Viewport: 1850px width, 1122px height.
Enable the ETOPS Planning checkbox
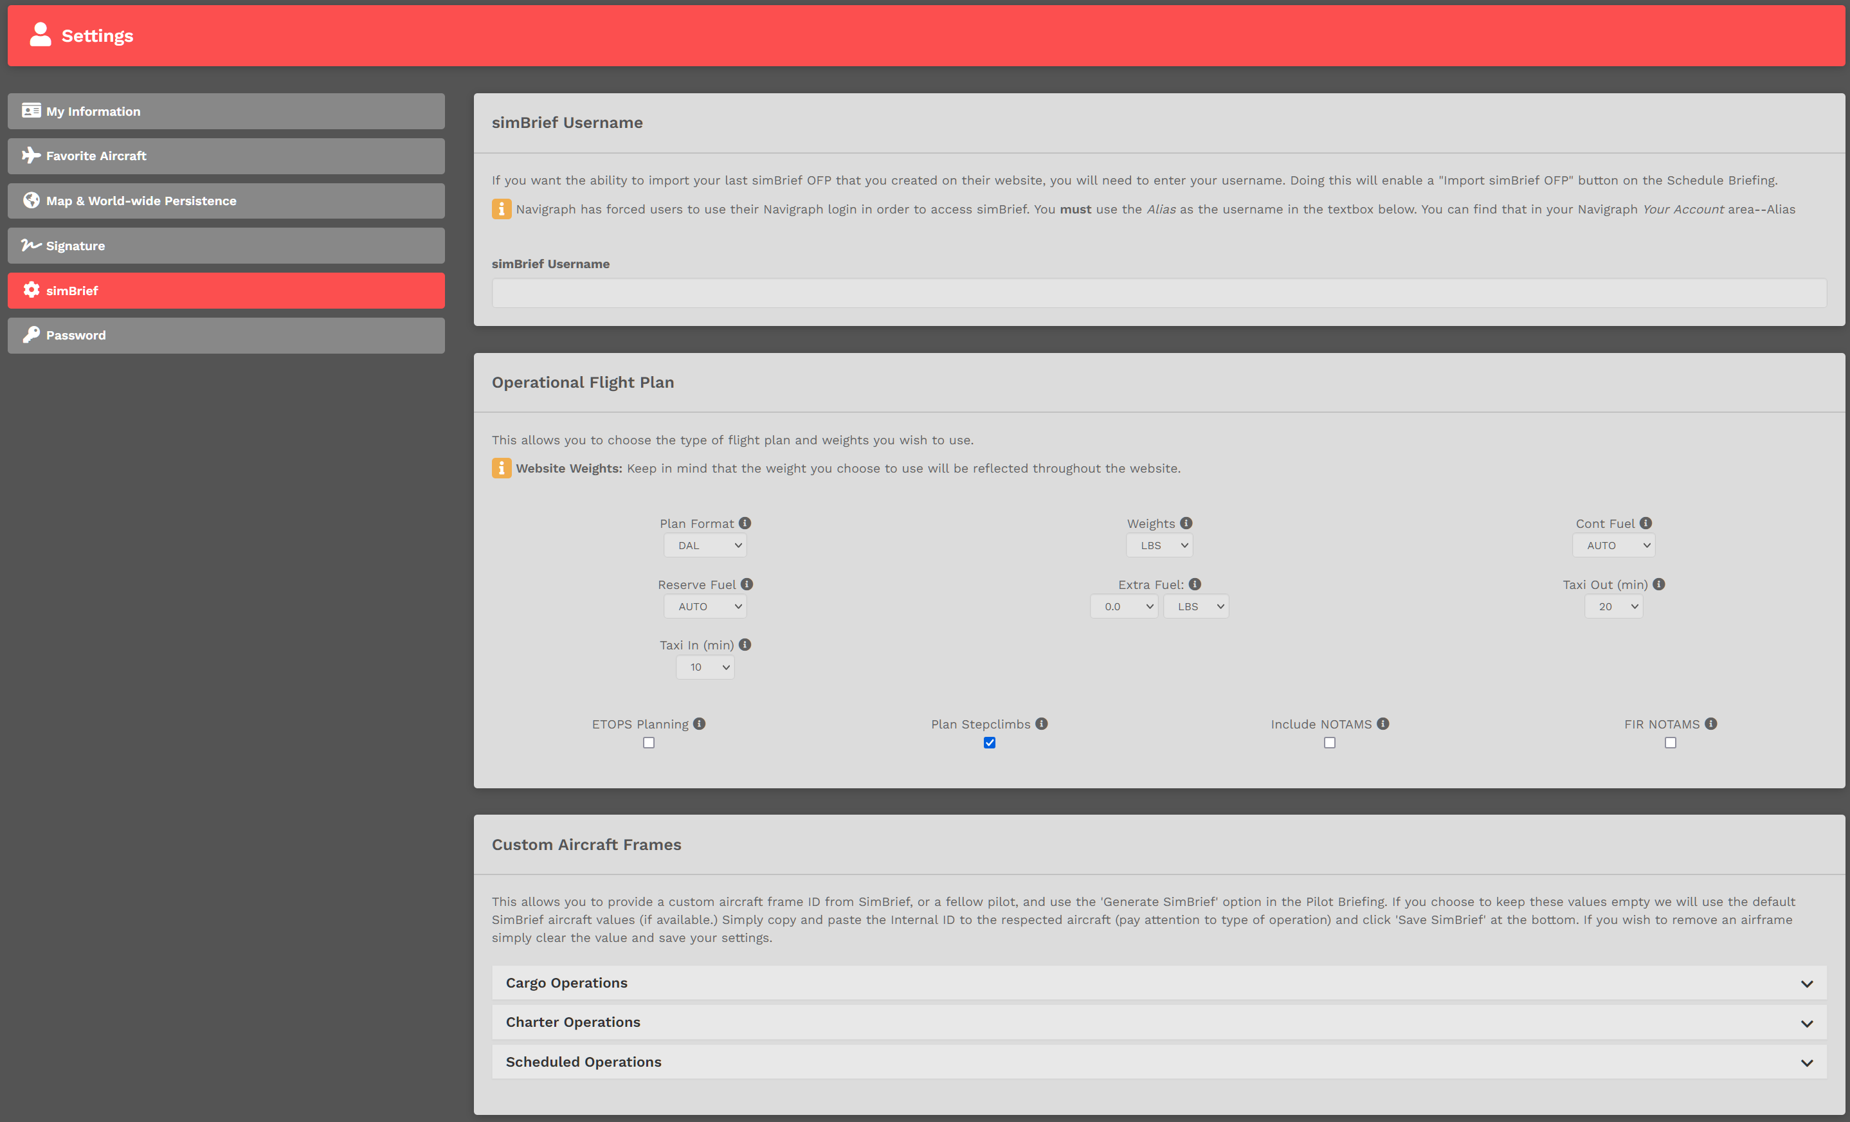pos(649,743)
